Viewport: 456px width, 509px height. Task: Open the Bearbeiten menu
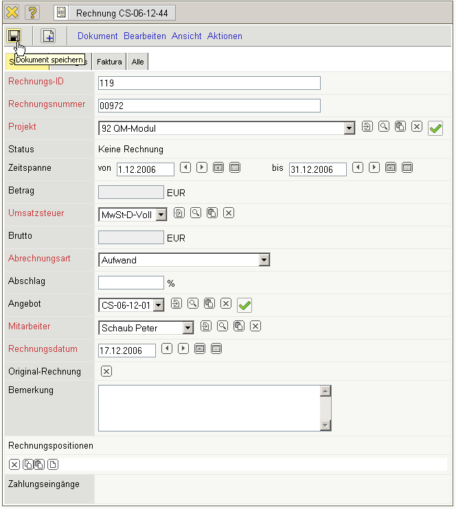pyautogui.click(x=145, y=36)
